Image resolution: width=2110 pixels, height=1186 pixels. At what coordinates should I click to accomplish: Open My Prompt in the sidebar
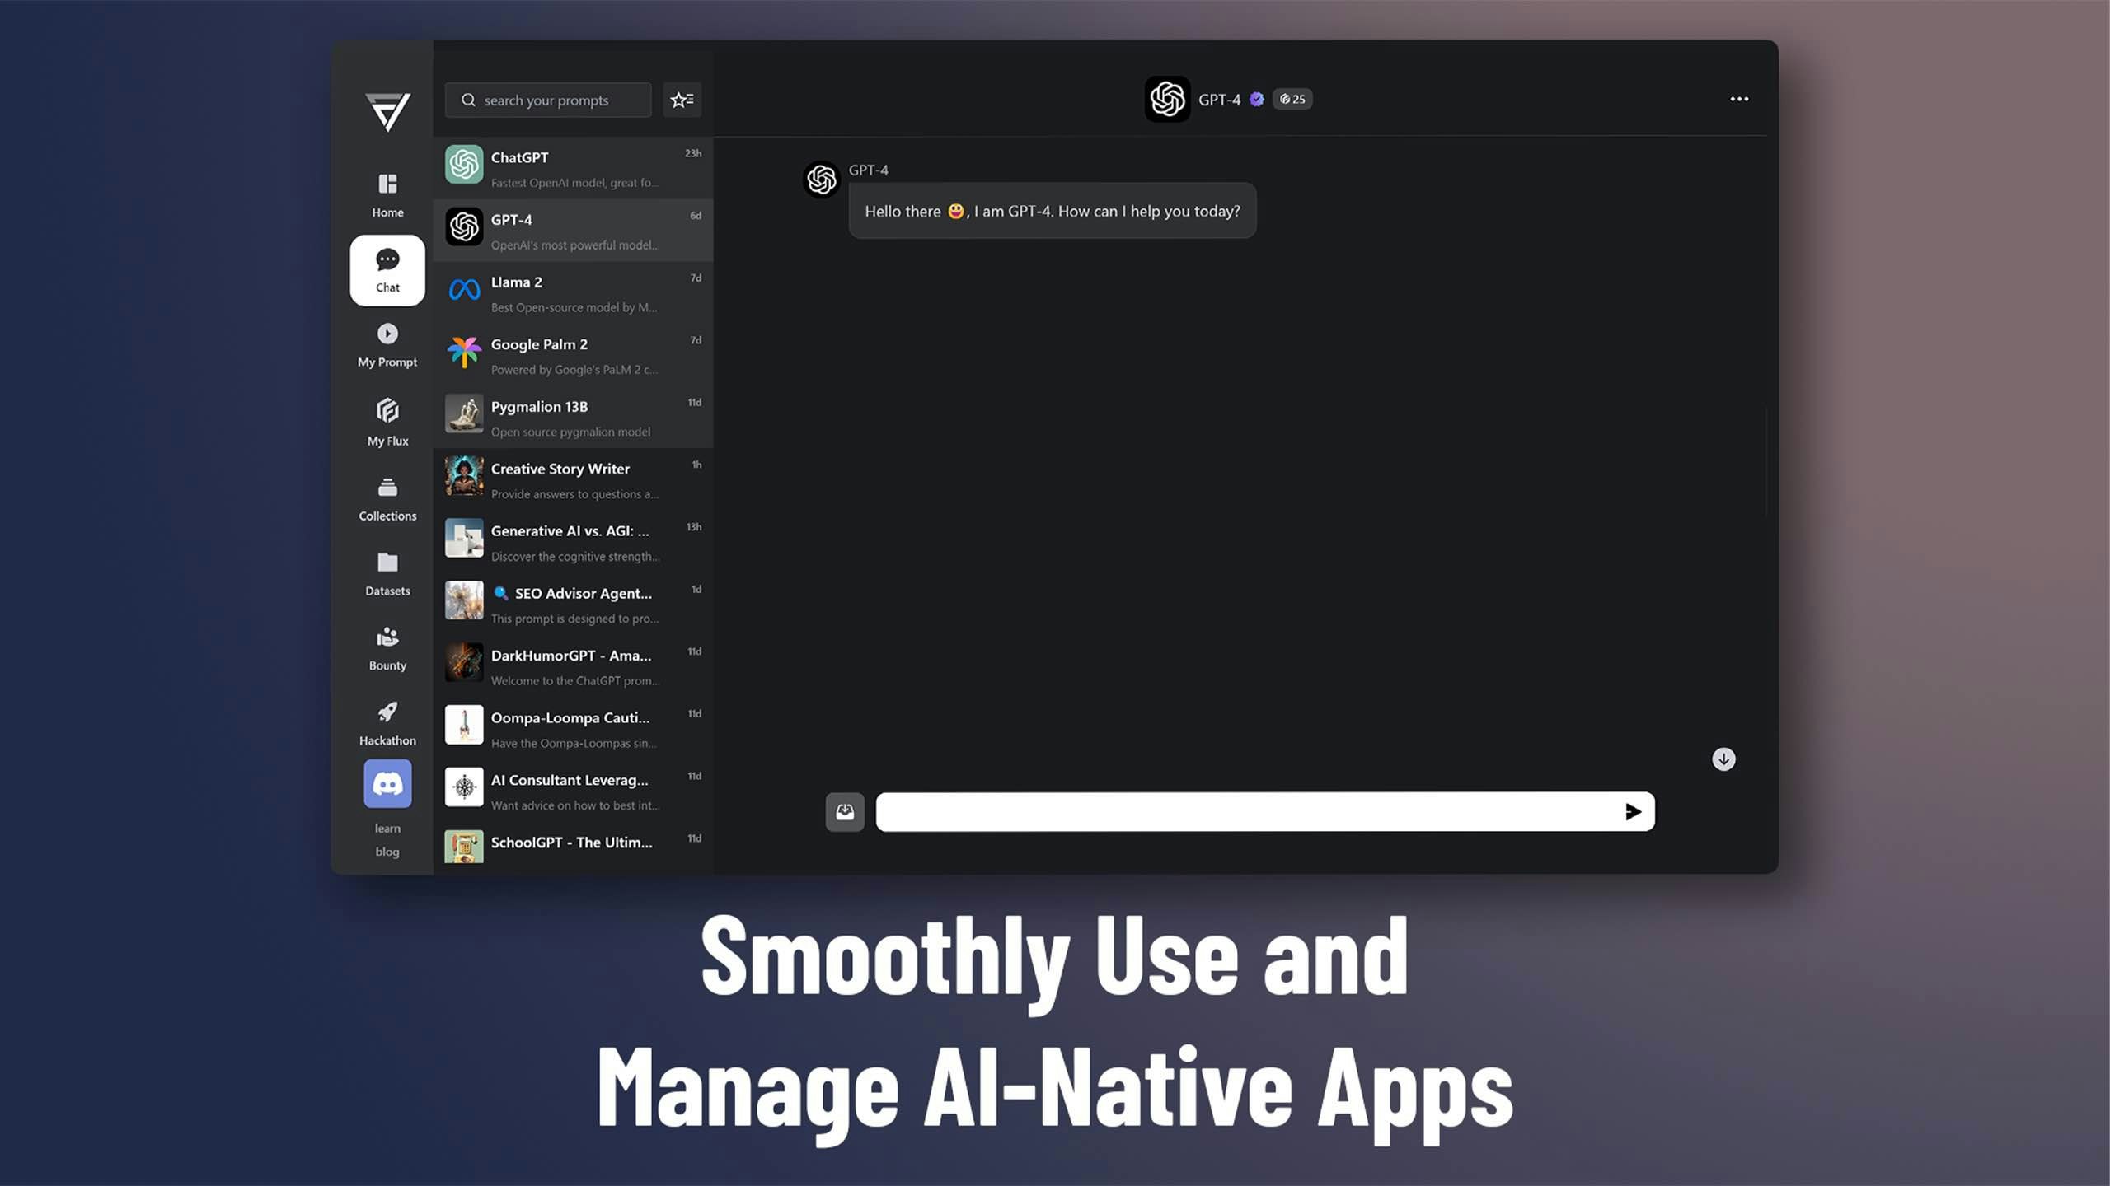tap(387, 345)
